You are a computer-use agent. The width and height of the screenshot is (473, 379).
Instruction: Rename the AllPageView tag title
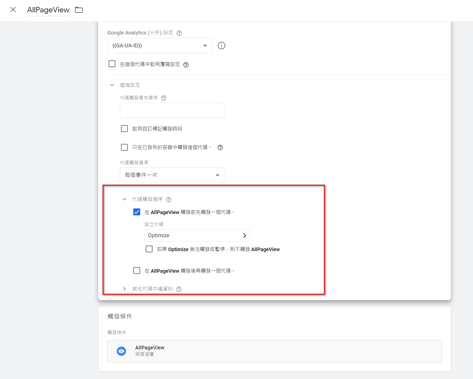[x=48, y=10]
